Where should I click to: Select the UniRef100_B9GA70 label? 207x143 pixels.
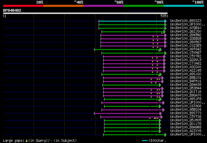pos(186,96)
